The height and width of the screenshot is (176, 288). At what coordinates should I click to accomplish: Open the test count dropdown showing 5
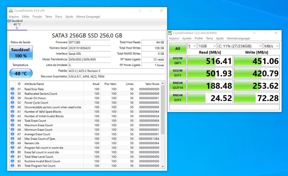(192, 46)
